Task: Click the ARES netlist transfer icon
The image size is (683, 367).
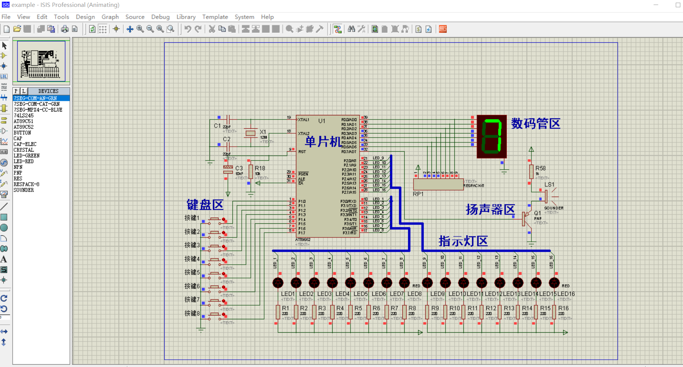Action: (x=443, y=29)
